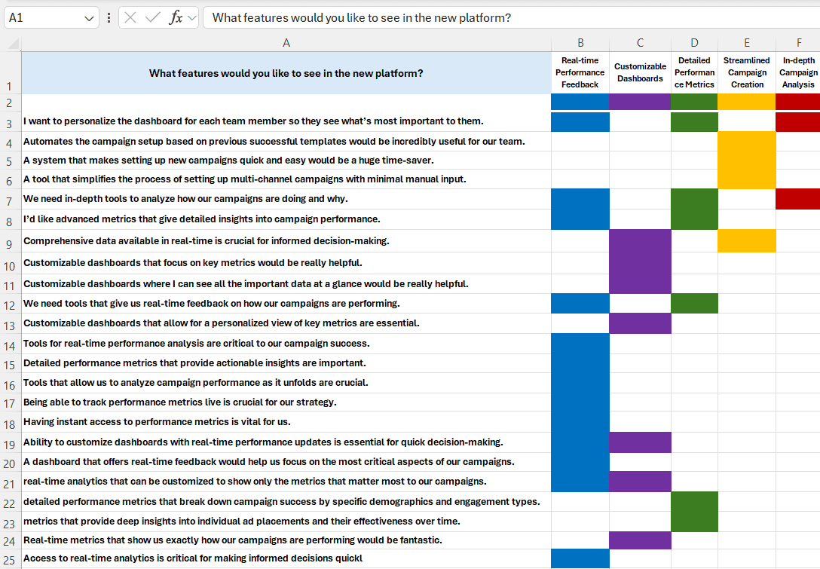820x569 pixels.
Task: Click the 'What features would you like' header cell
Action: coord(286,73)
